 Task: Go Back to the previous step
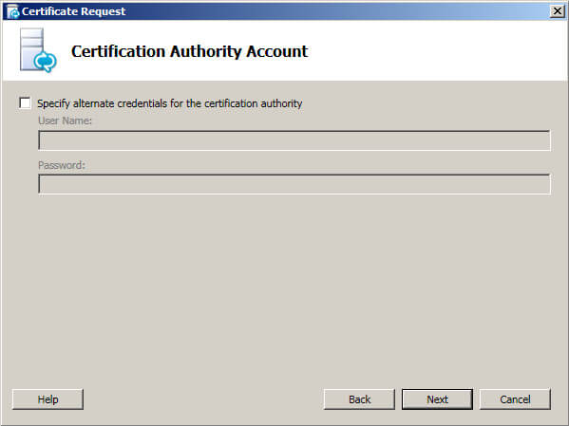pos(359,399)
